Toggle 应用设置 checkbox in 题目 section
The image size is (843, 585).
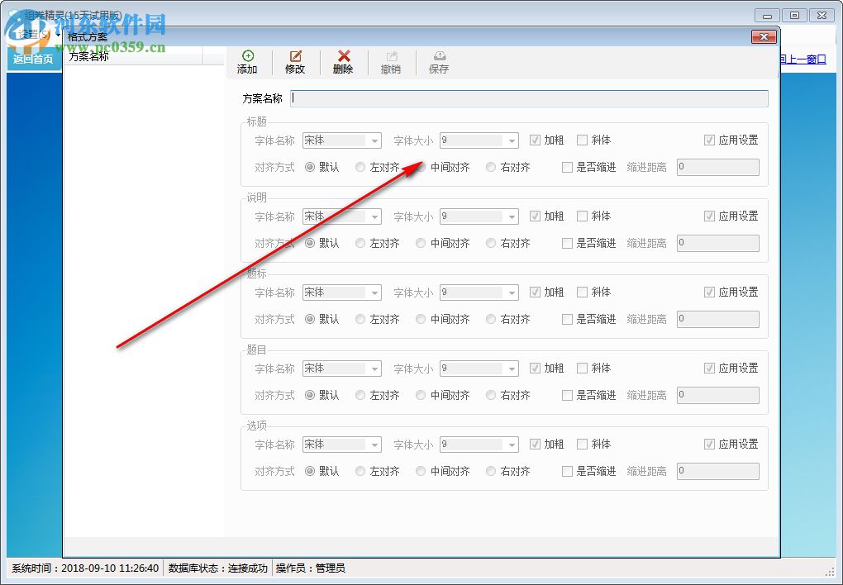pos(709,369)
